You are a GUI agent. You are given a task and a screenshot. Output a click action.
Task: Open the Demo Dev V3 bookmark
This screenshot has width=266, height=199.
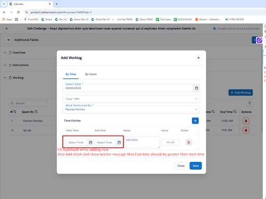coord(79,20)
